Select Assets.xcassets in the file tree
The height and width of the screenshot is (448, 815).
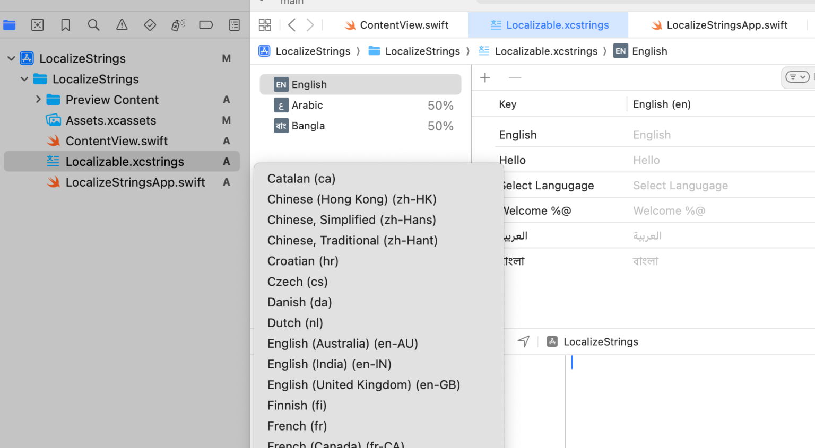coord(110,120)
